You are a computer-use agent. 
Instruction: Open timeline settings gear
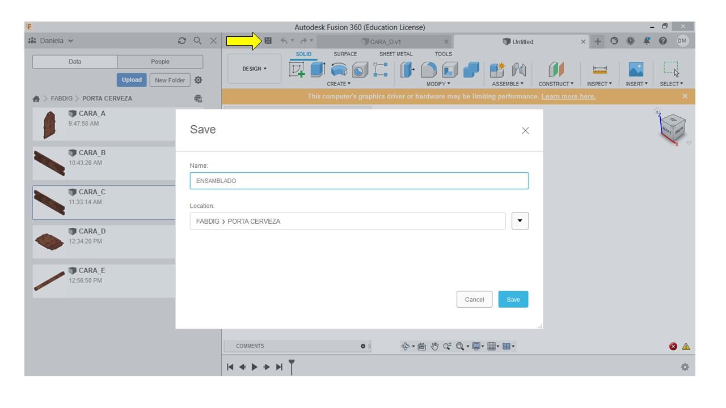(685, 367)
